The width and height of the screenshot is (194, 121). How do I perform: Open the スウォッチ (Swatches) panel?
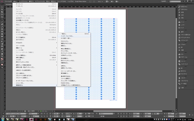(x=183, y=45)
